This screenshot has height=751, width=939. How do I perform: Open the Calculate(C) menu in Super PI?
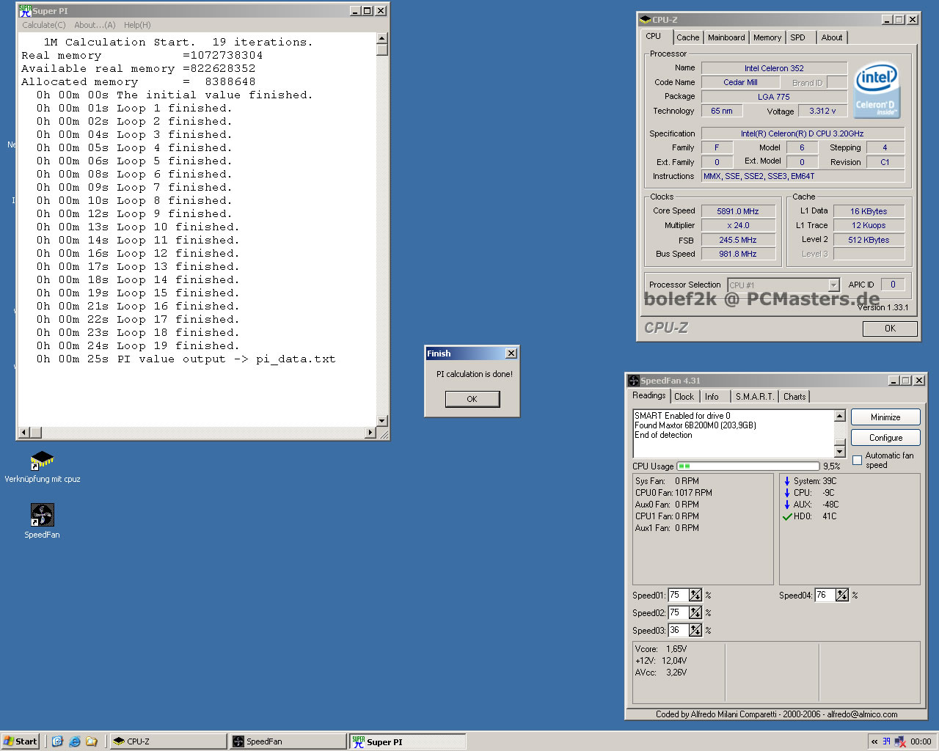coord(43,25)
